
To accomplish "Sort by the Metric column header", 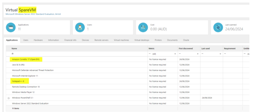I will point(151,49).
